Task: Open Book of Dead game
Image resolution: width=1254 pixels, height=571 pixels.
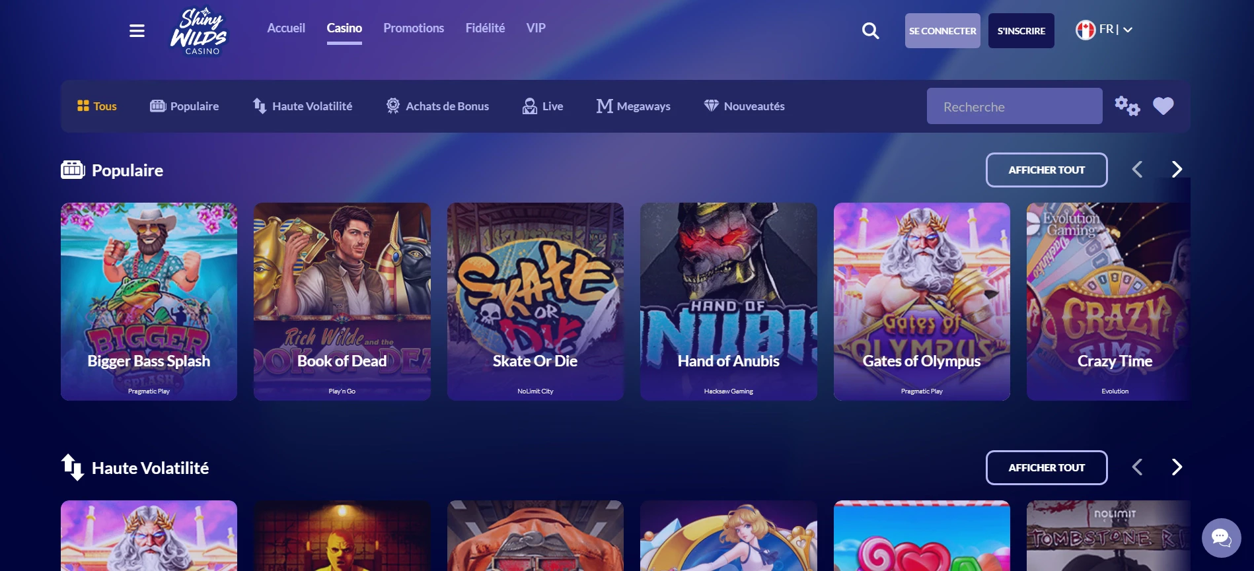Action: pyautogui.click(x=342, y=301)
